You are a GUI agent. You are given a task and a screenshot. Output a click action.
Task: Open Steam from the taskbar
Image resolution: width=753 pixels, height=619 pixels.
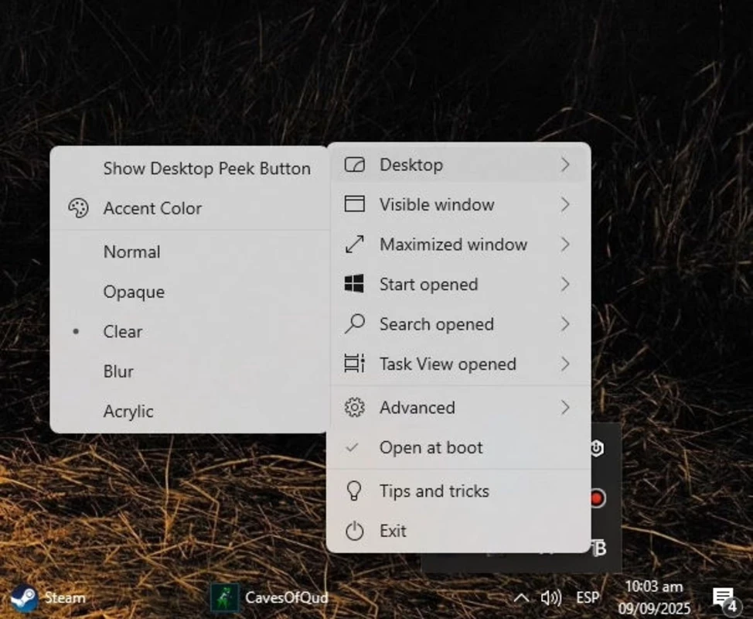tap(48, 597)
